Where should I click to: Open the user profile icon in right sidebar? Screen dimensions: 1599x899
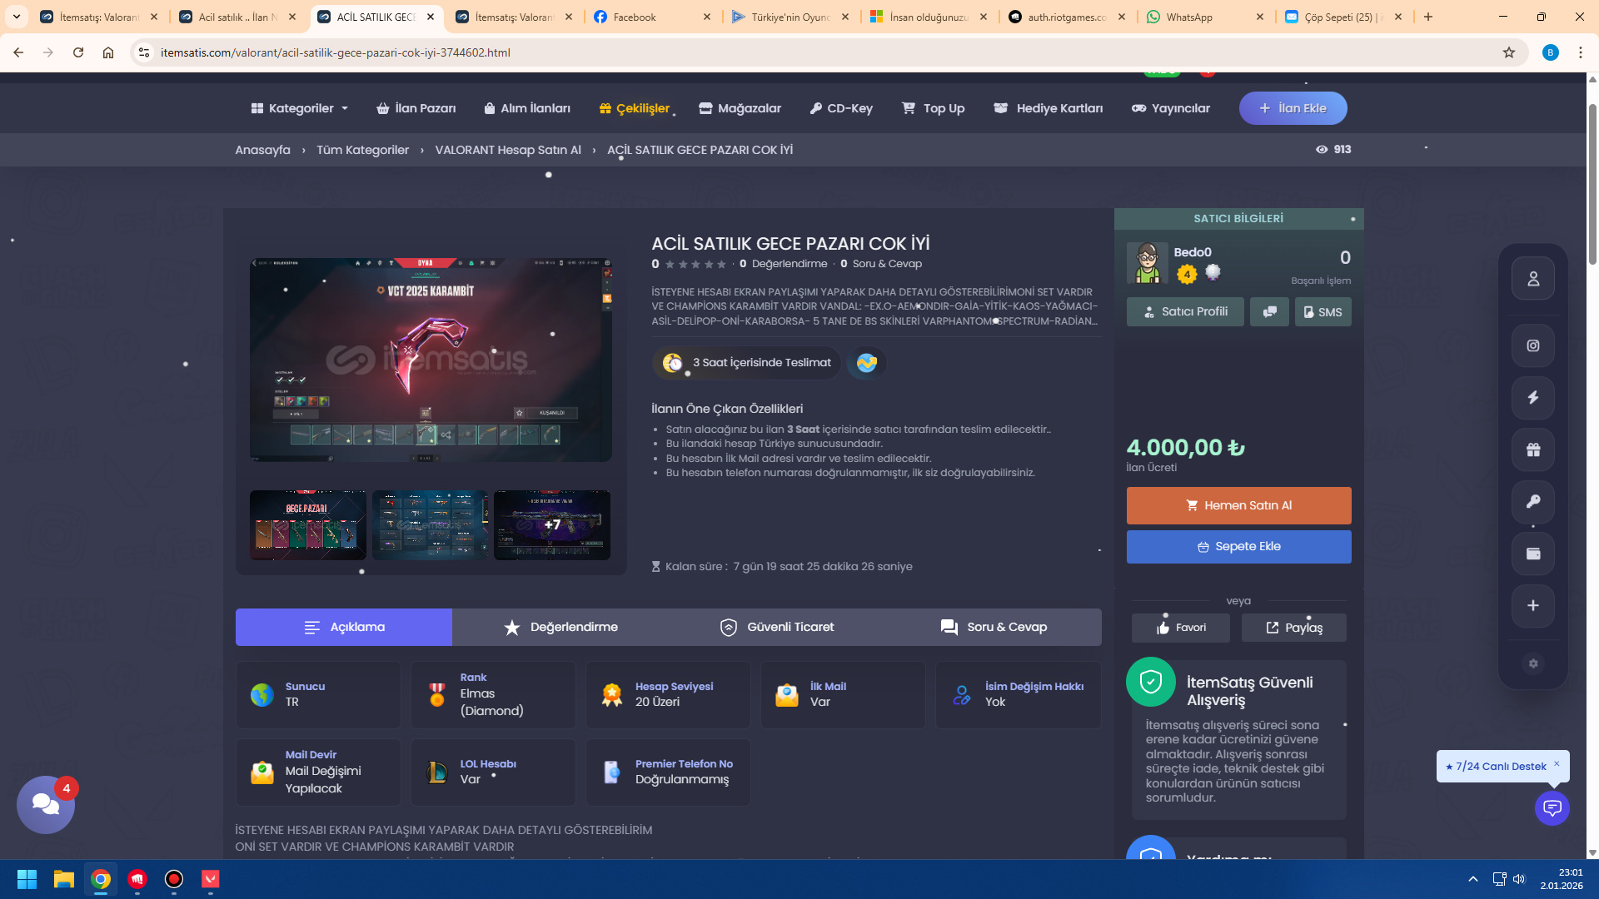(x=1533, y=279)
